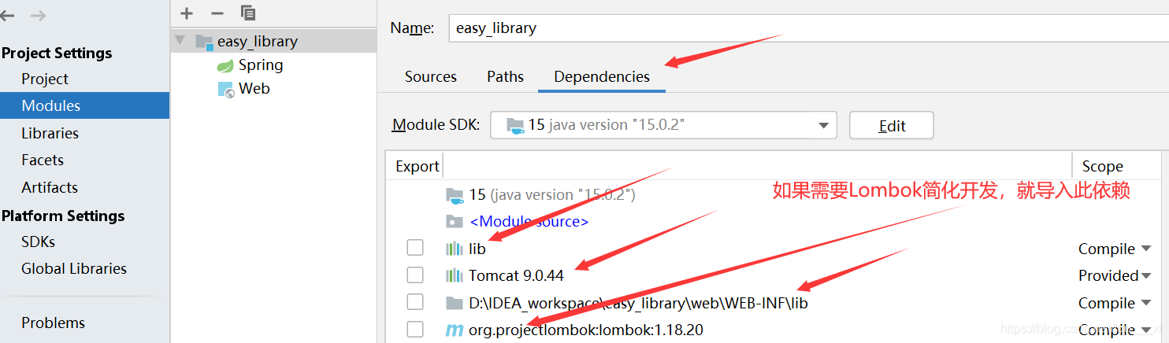Add a new module with plus icon
1169x343 pixels.
(x=187, y=13)
